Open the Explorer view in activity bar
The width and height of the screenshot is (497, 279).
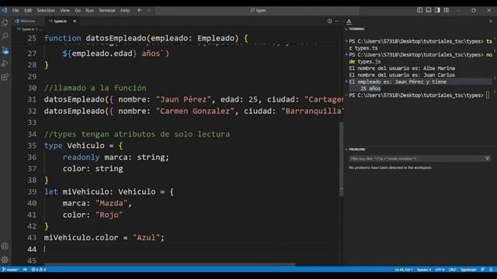point(5,22)
